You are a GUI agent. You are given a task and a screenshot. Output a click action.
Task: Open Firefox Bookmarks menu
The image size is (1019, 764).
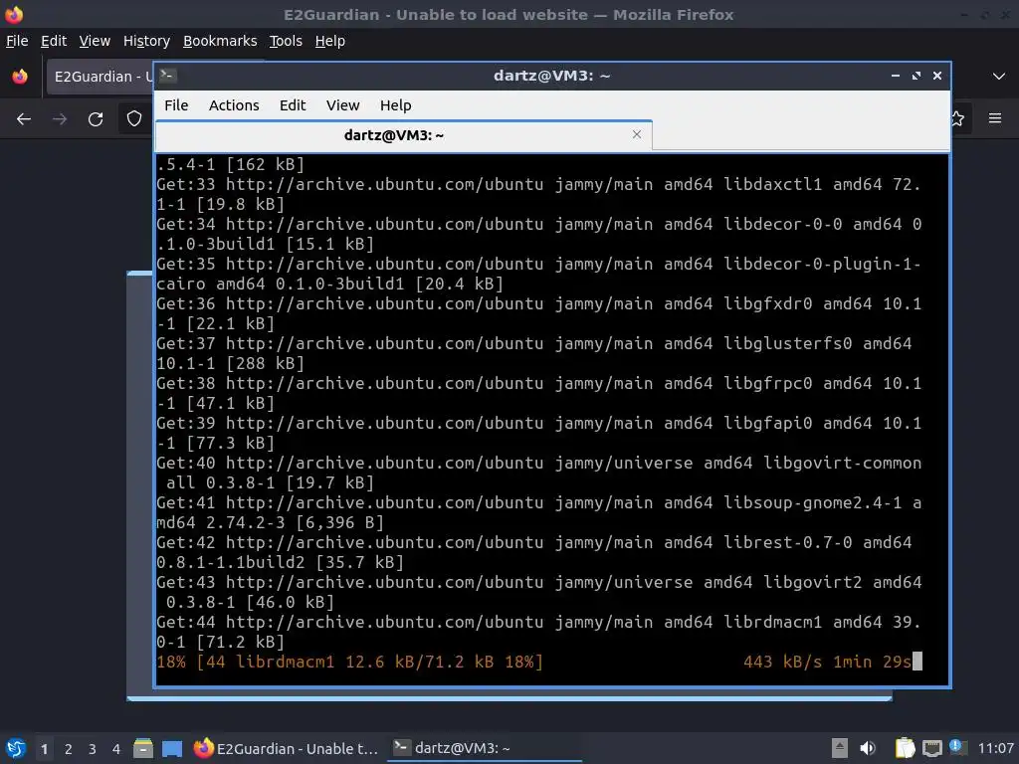pos(220,41)
